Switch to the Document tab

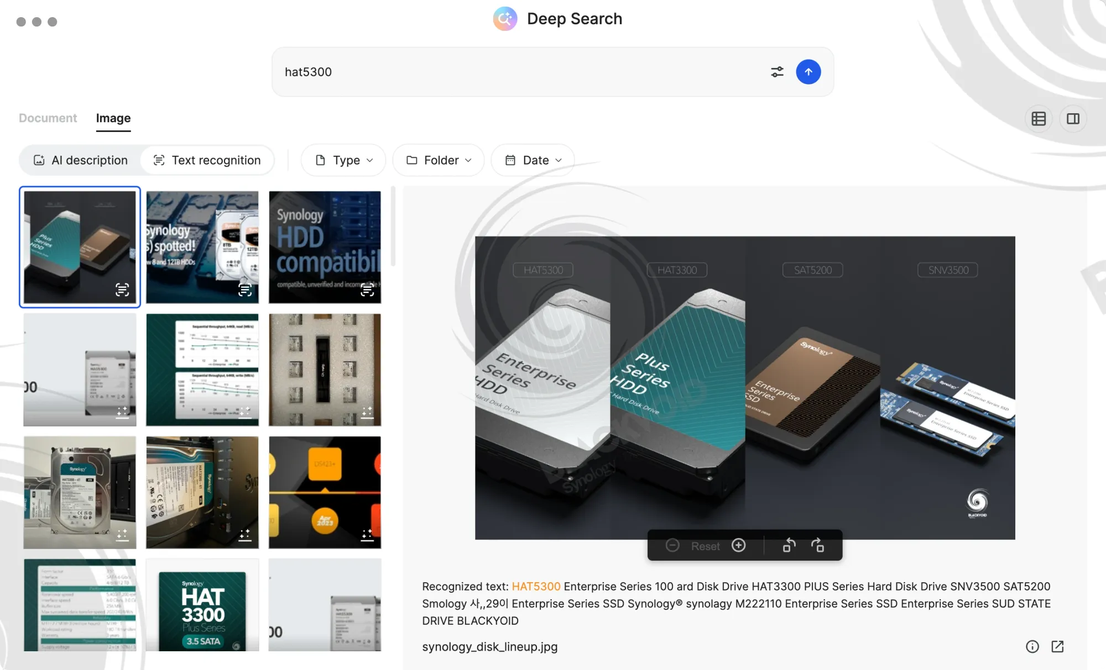point(48,118)
